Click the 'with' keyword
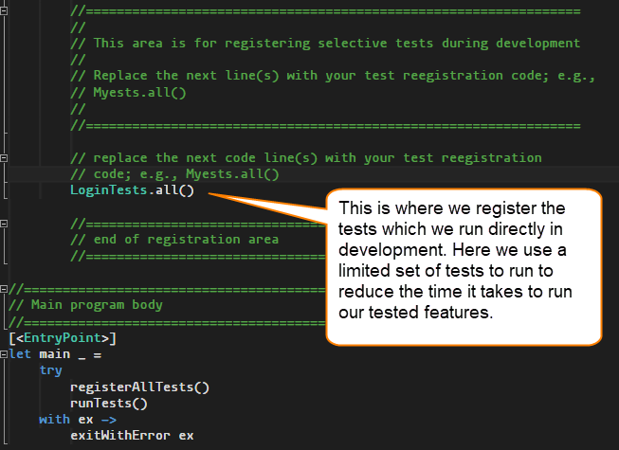The width and height of the screenshot is (619, 450). 54,419
